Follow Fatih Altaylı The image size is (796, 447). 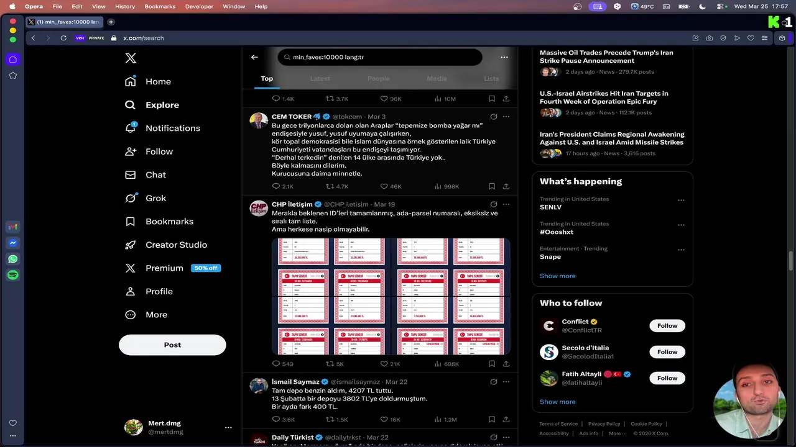coord(667,378)
